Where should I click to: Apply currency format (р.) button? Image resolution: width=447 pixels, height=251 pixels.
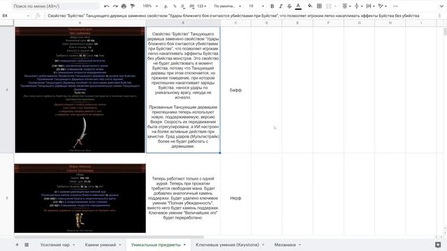click(x=166, y=6)
